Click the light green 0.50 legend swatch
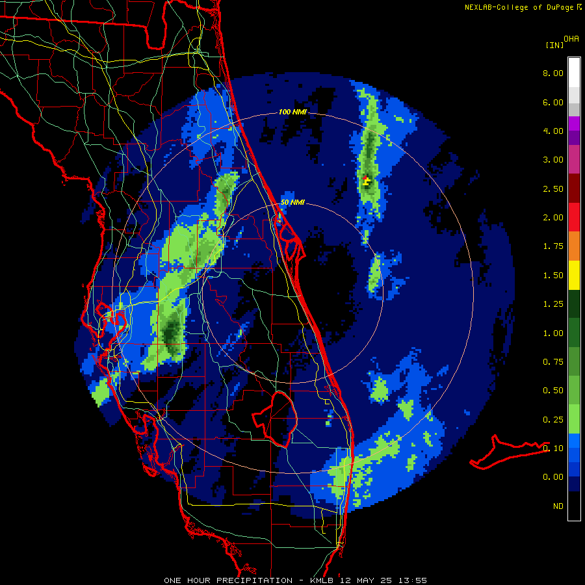The width and height of the screenshot is (585, 585). (x=574, y=390)
